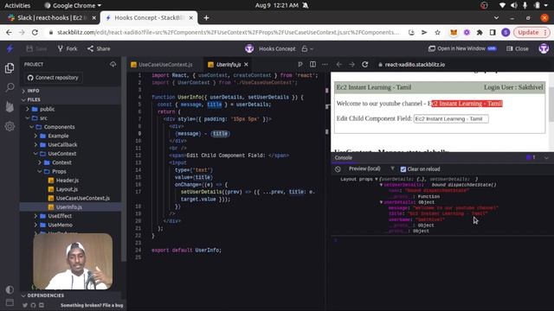Reload the Chrome page
554x311 pixels.
point(35,33)
